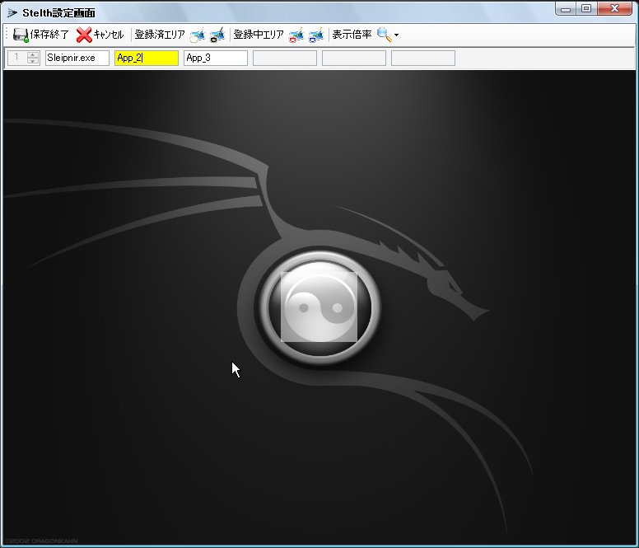Screen dimensions: 639x548
Task: Select the translucent square area on the yin-yang
Action: (x=319, y=307)
